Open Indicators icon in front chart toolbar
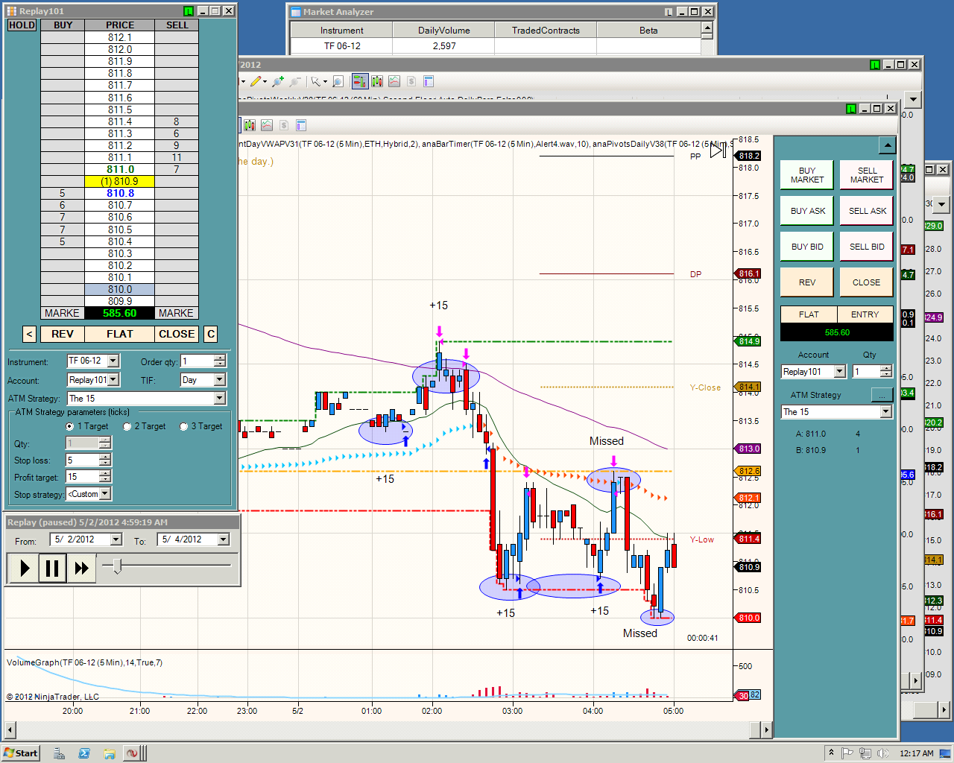Viewport: 954px width, 763px height. pyautogui.click(x=267, y=125)
